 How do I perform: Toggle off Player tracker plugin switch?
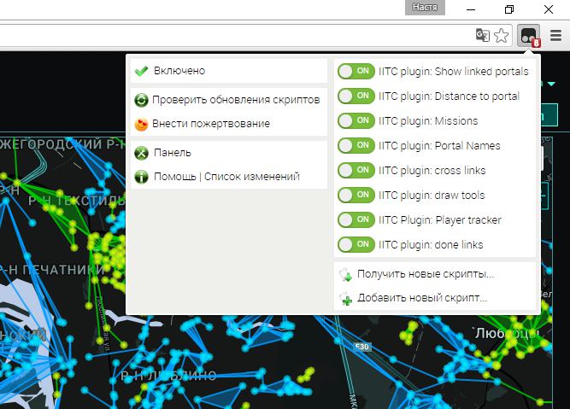pyautogui.click(x=356, y=219)
